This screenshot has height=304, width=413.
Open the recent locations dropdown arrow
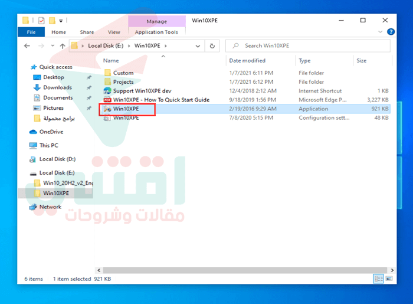coord(53,46)
